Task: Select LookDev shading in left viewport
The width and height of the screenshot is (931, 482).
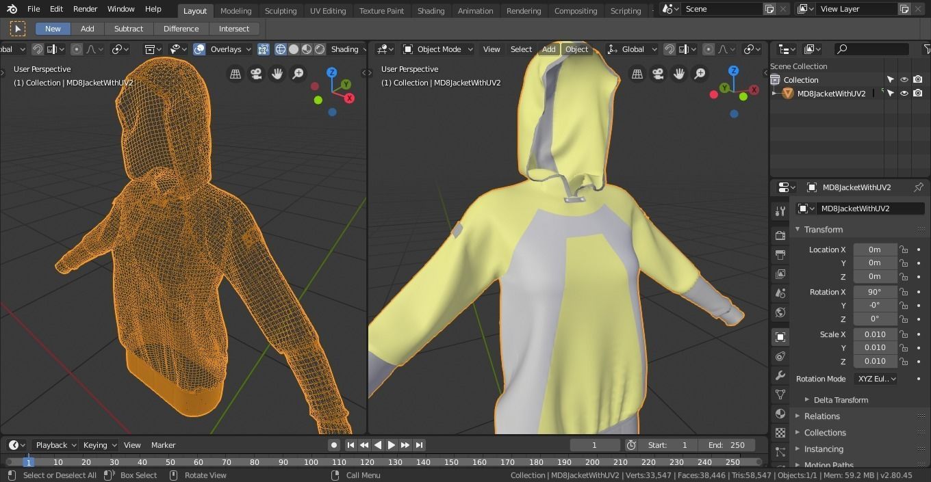Action: click(307, 49)
